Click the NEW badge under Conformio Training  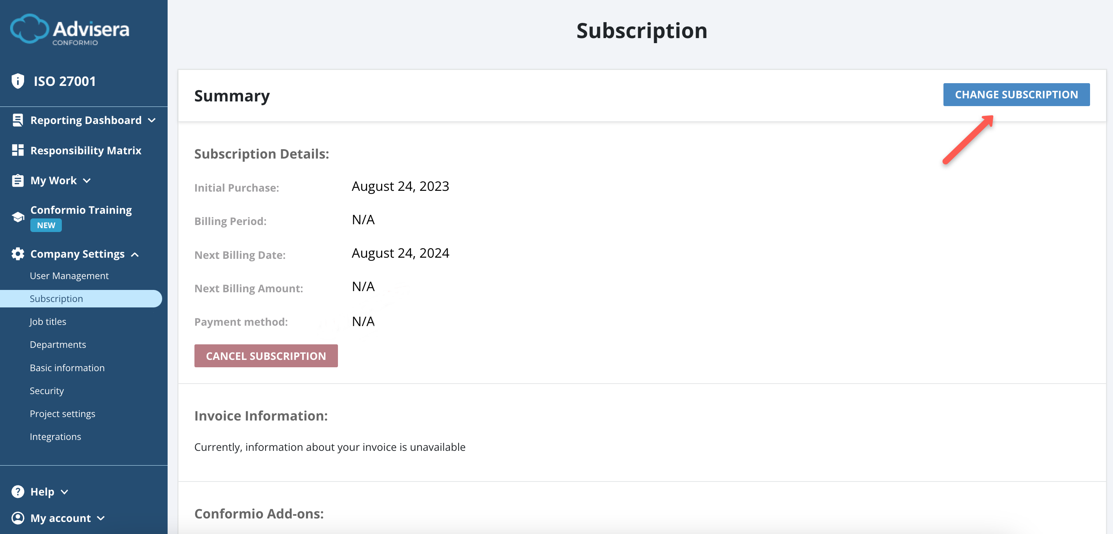46,225
